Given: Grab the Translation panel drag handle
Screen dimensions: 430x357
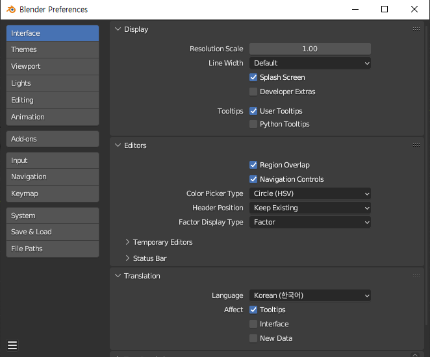Looking at the screenshot, I should point(416,276).
